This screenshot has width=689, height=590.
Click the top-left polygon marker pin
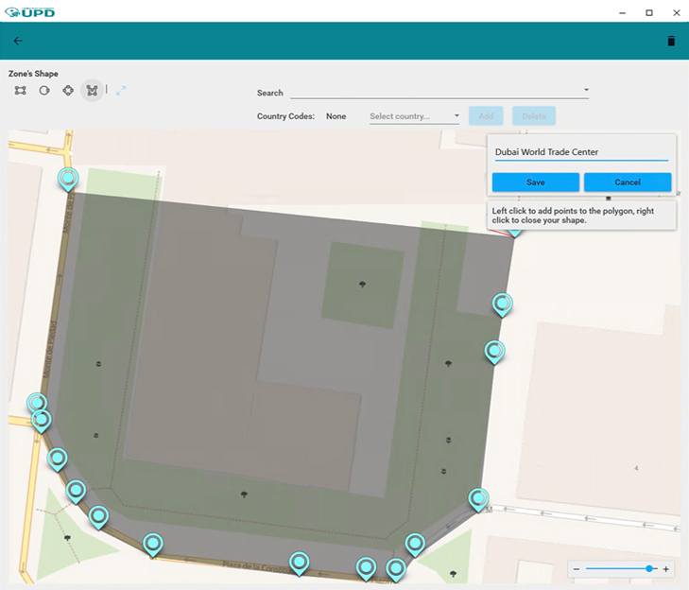(x=68, y=178)
